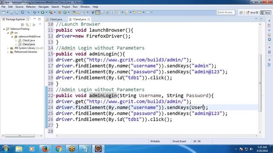The width and height of the screenshot is (273, 153).
Task: Click the Collapse All icon in Package Explorer
Action: click(23, 25)
